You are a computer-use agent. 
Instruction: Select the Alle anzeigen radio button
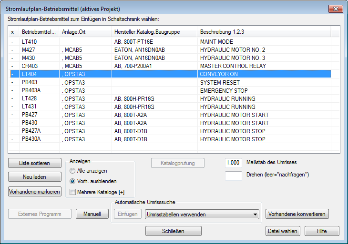pyautogui.click(x=72, y=171)
